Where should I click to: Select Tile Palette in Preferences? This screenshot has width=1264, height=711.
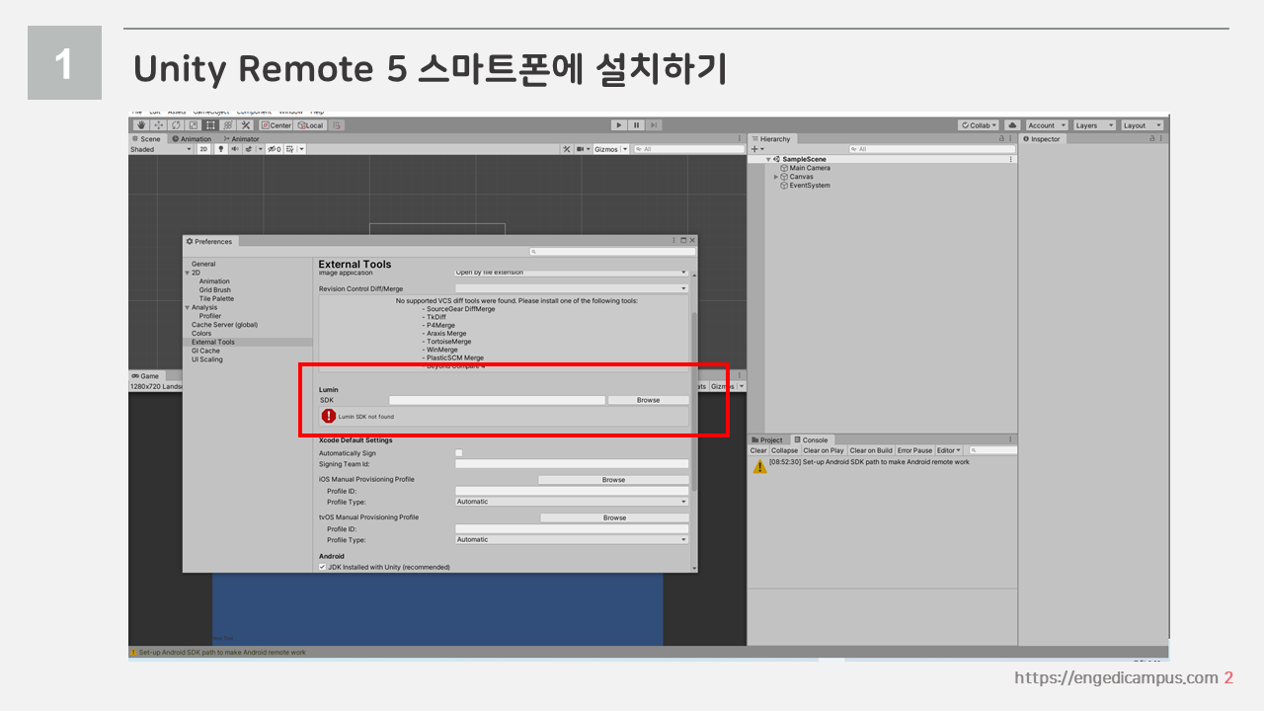(x=216, y=298)
